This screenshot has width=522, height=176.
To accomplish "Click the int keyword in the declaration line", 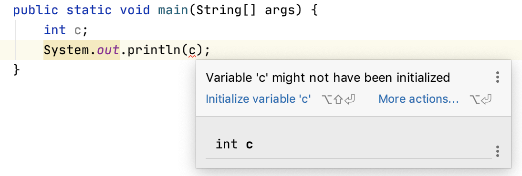I will coord(55,30).
